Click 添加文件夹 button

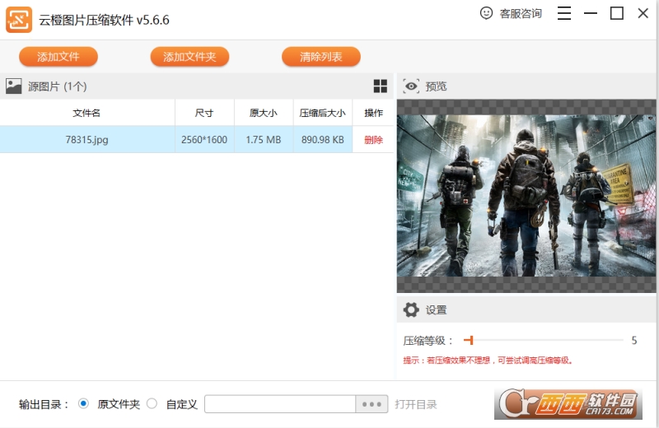[189, 57]
